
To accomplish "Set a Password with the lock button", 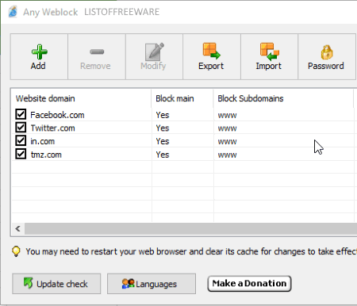I will pos(327,56).
